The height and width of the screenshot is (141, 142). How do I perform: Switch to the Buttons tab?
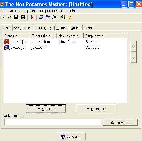62,28
